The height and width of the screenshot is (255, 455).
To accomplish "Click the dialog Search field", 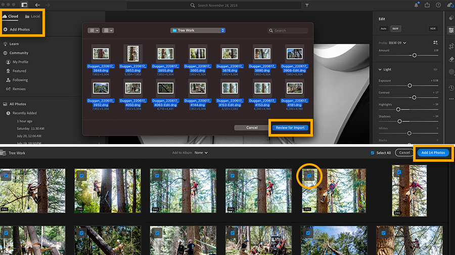I will 288,30.
